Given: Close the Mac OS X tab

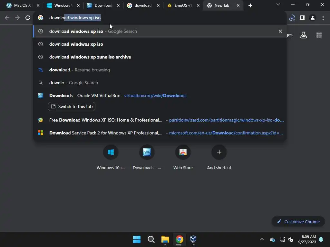Looking at the screenshot, I should 38,6.
